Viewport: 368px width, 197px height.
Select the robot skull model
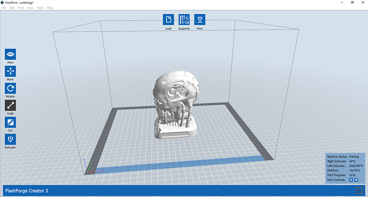176,104
